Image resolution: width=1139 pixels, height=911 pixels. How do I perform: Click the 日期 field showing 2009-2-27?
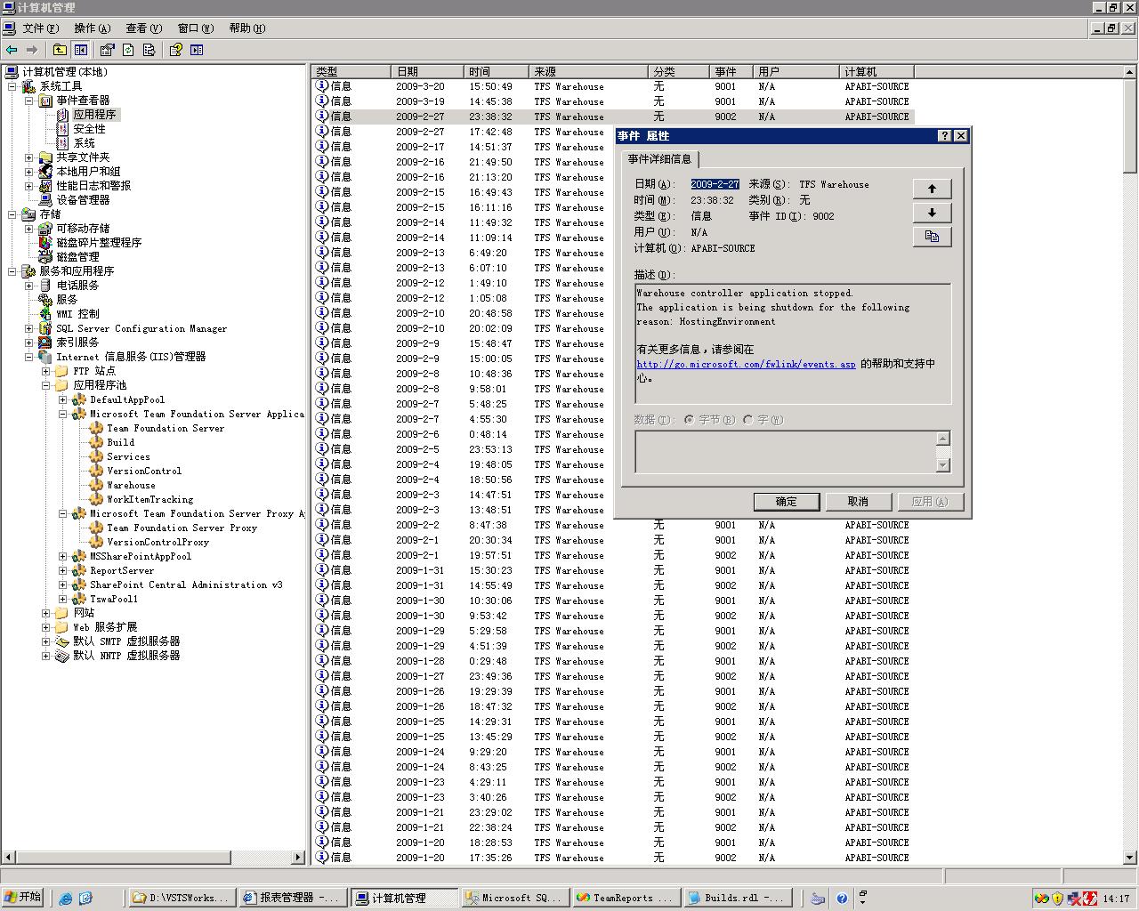715,184
